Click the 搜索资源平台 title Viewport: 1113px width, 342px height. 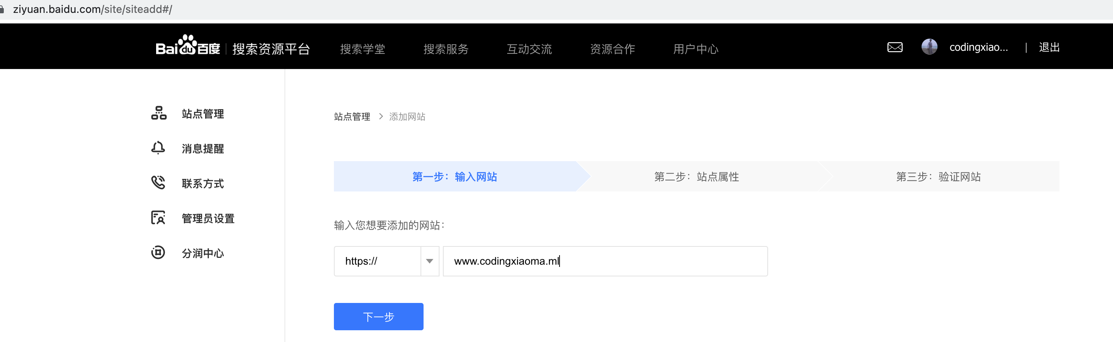(x=271, y=49)
